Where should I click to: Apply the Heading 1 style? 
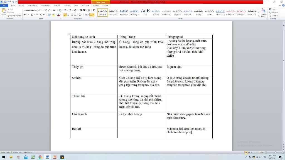click(x=124, y=12)
